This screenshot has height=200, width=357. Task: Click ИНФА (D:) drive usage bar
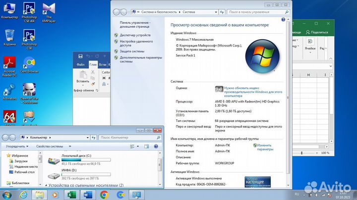(x=86, y=174)
